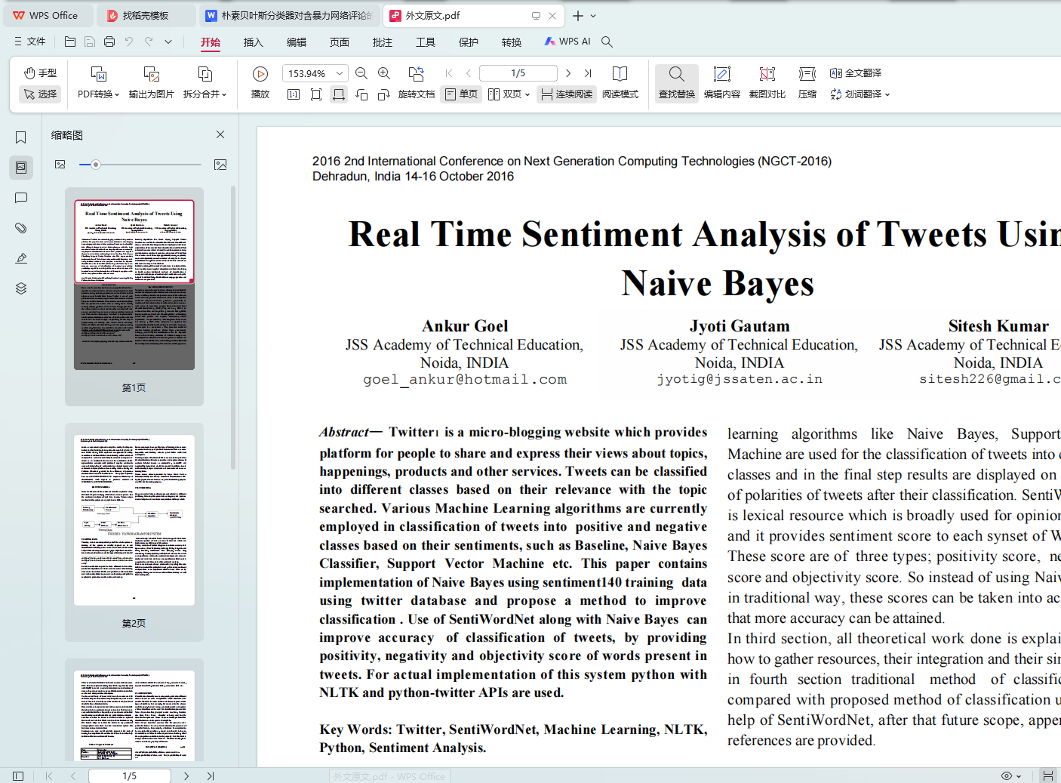Click the thumbnail size slider handle
1061x783 pixels.
[x=95, y=165]
